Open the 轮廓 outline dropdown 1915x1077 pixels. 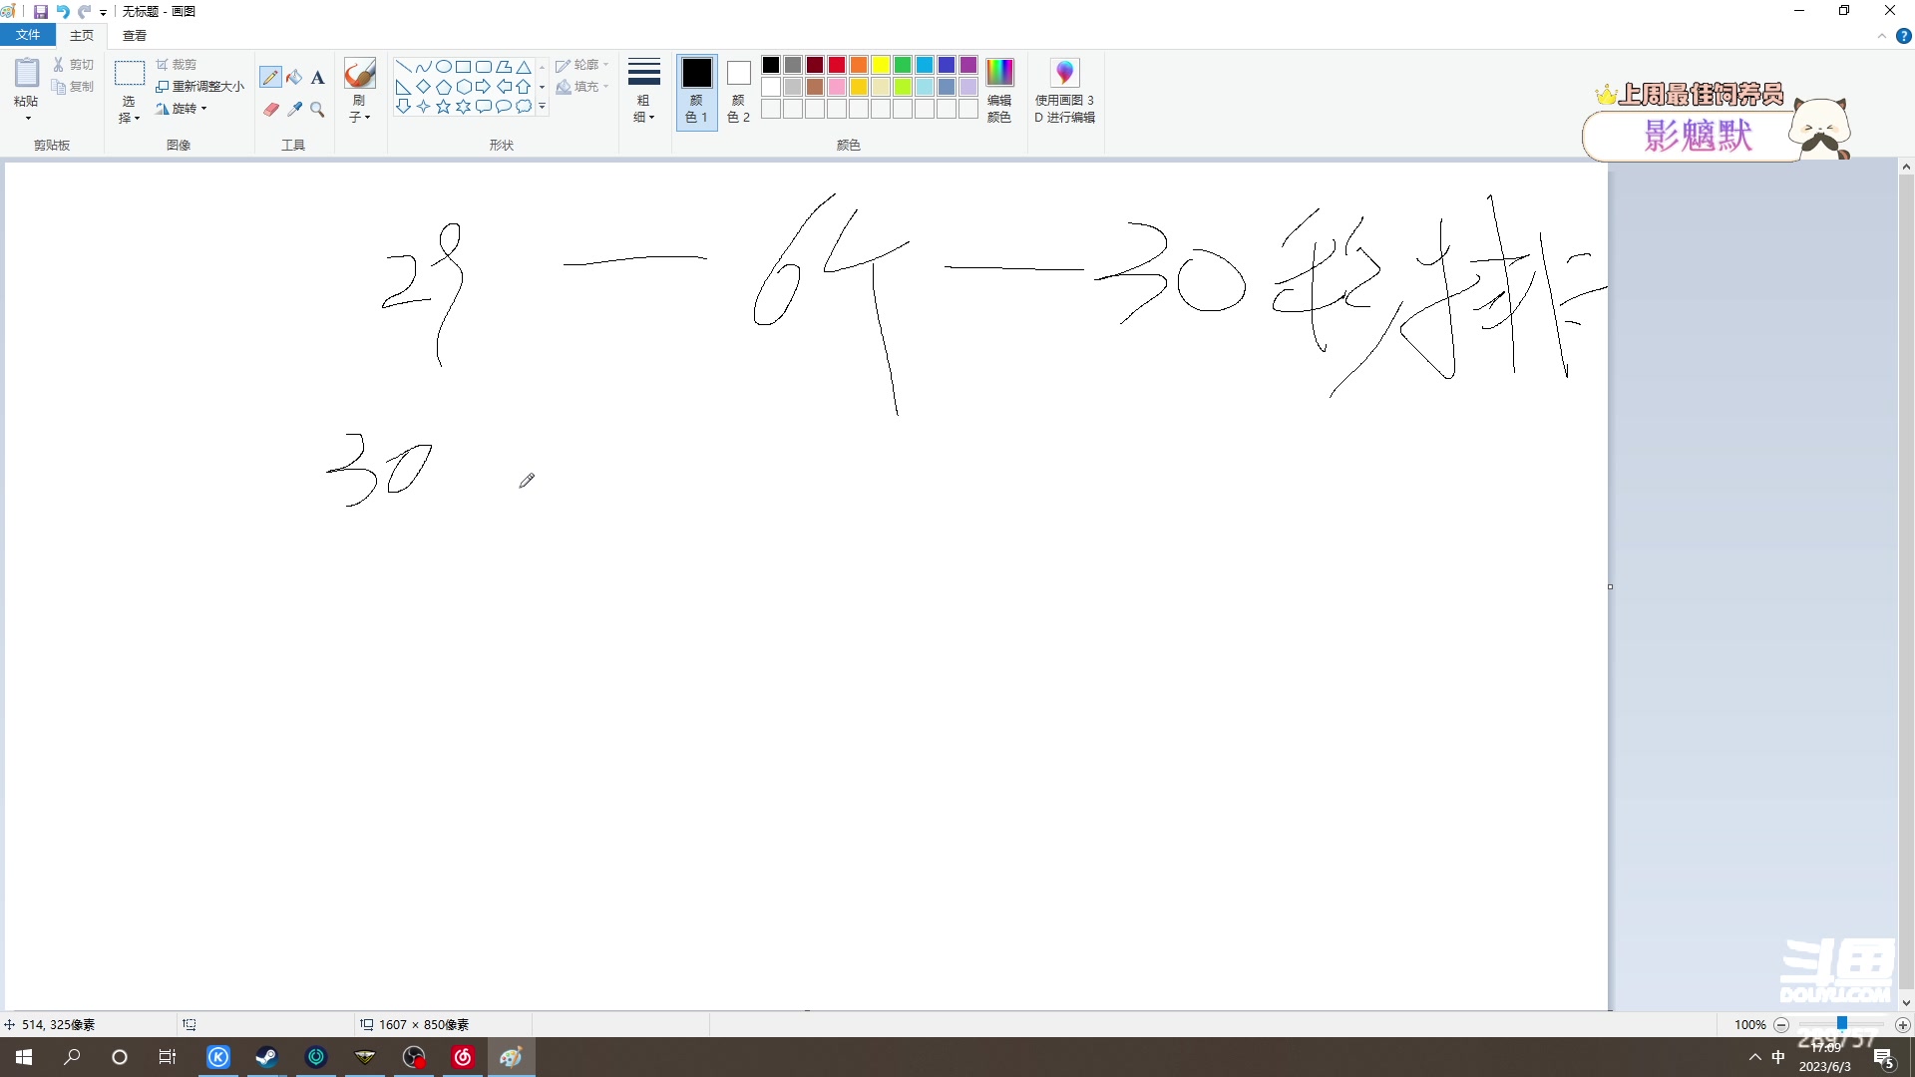(583, 64)
